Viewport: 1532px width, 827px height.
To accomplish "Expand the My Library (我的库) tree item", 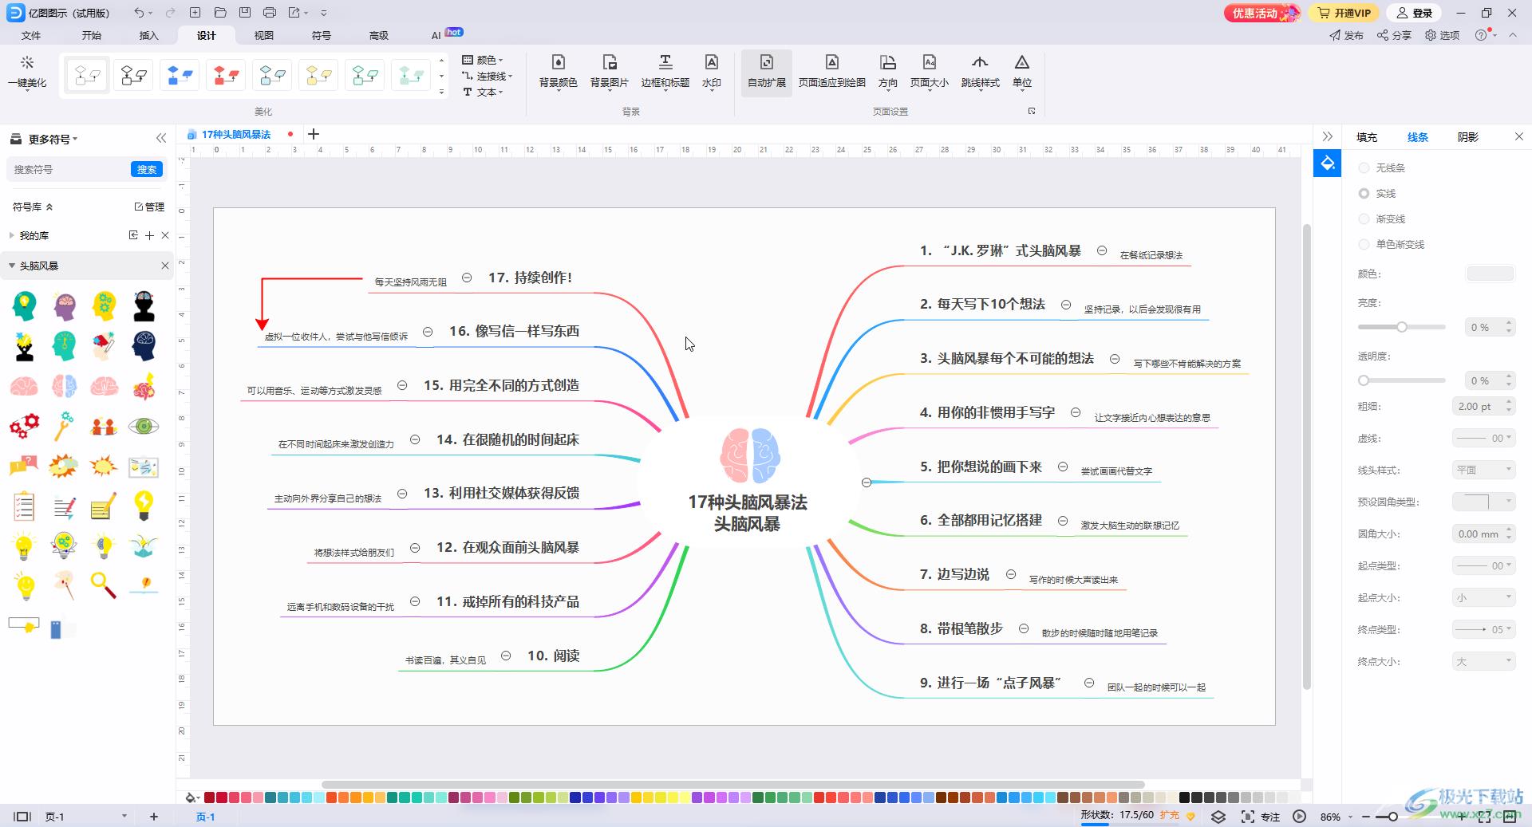I will click(x=11, y=235).
